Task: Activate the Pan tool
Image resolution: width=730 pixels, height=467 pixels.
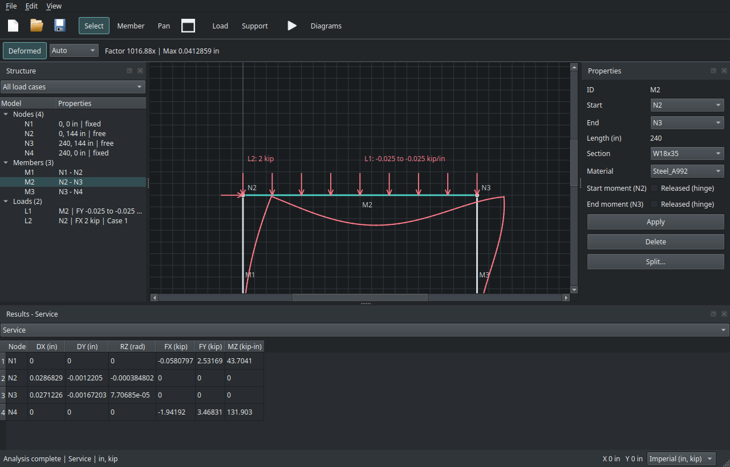Action: click(164, 26)
